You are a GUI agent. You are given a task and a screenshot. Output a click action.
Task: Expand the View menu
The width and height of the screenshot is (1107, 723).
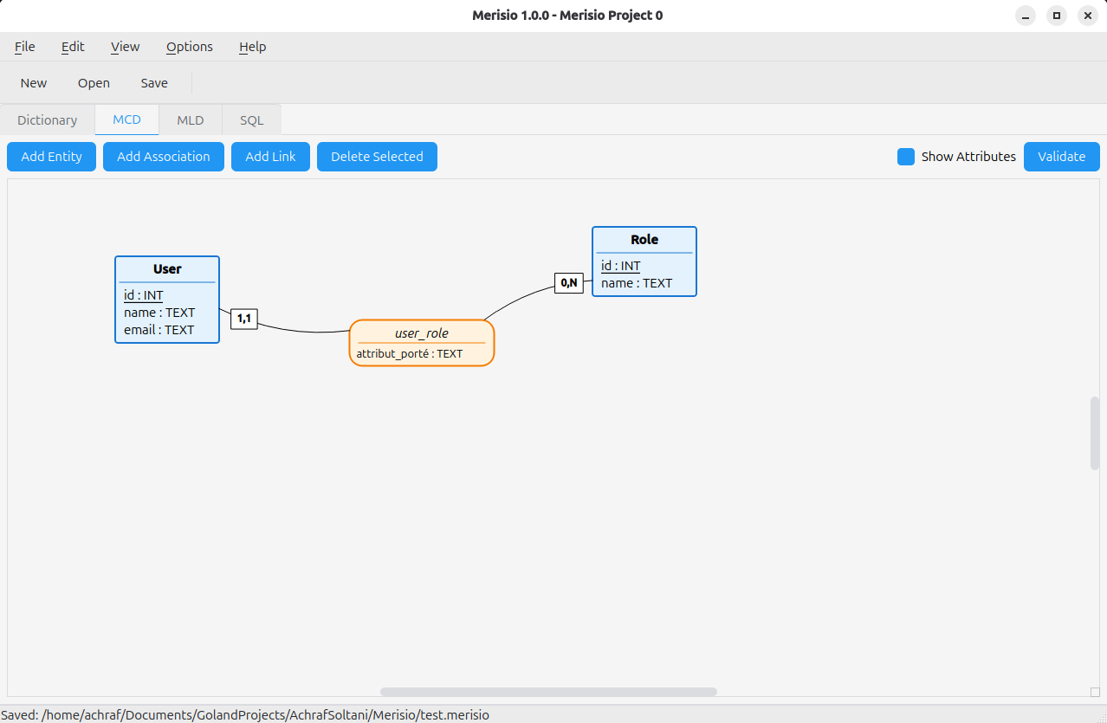(x=125, y=47)
